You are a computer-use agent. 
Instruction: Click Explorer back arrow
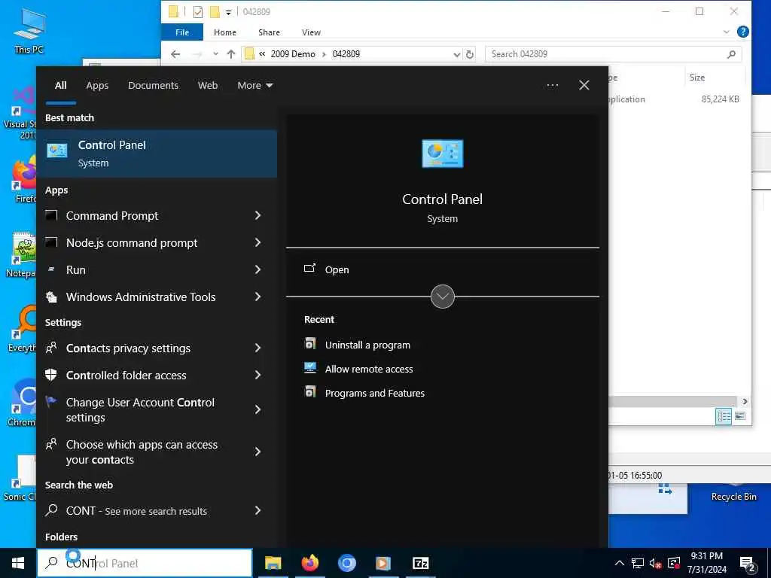pyautogui.click(x=175, y=54)
